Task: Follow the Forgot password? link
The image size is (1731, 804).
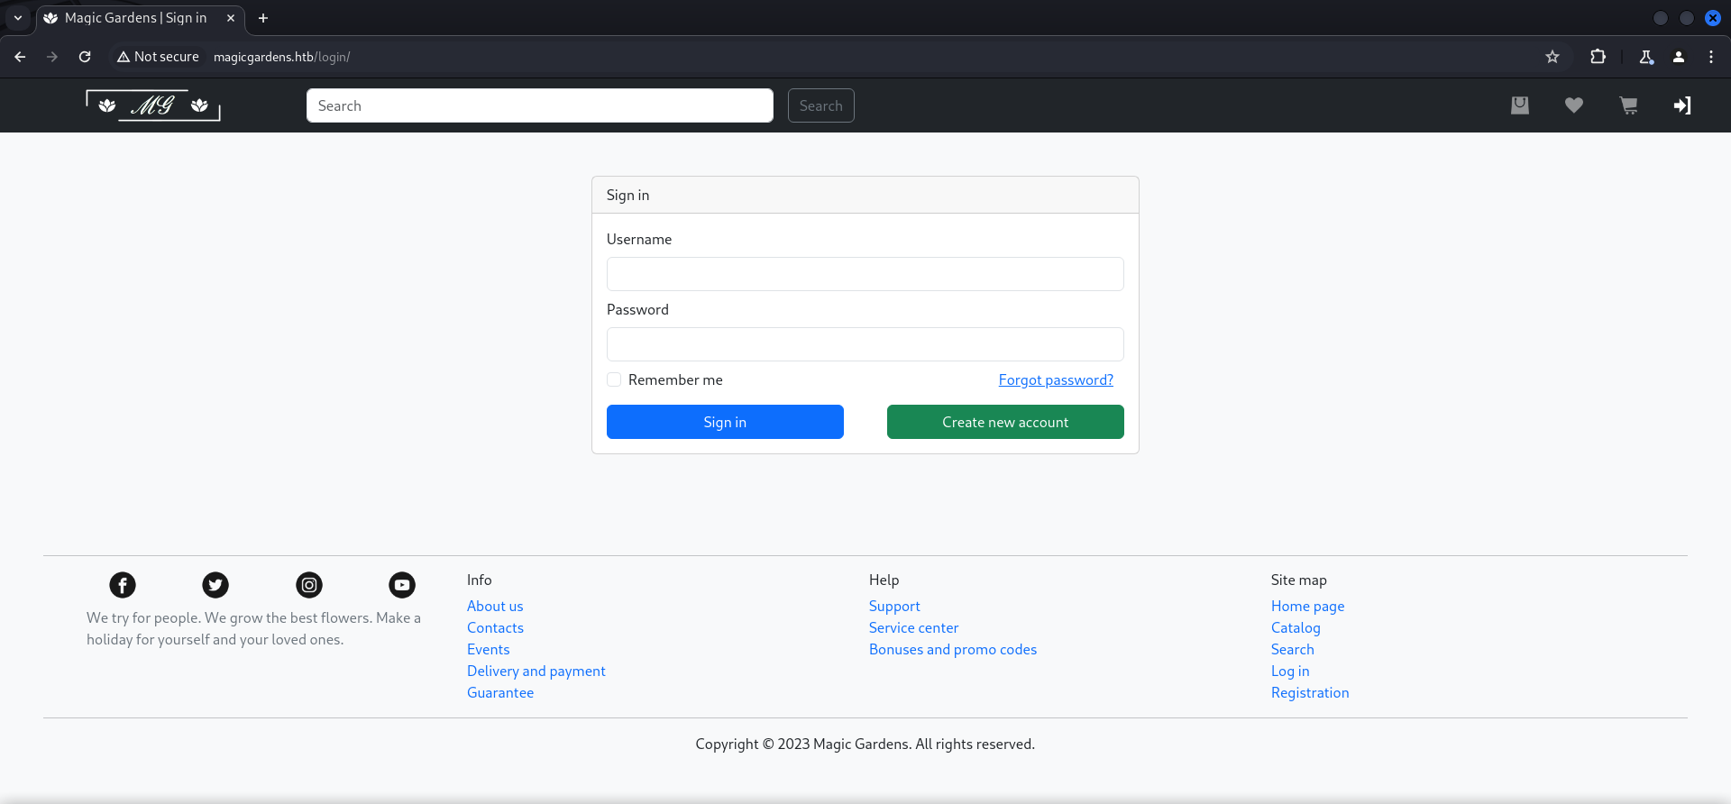Action: point(1056,380)
